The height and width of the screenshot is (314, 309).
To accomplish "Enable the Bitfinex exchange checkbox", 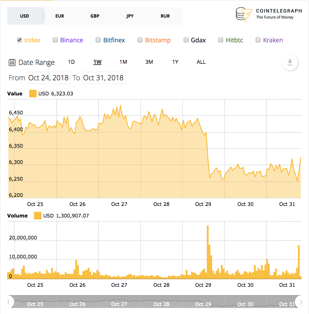I will click(98, 40).
